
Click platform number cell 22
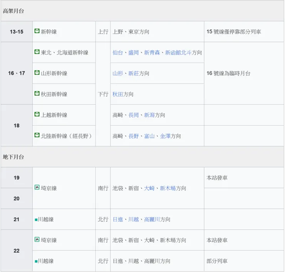(x=17, y=251)
